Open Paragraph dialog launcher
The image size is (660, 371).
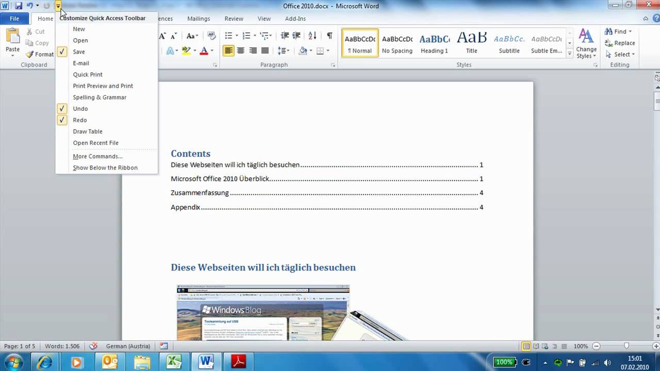point(333,65)
